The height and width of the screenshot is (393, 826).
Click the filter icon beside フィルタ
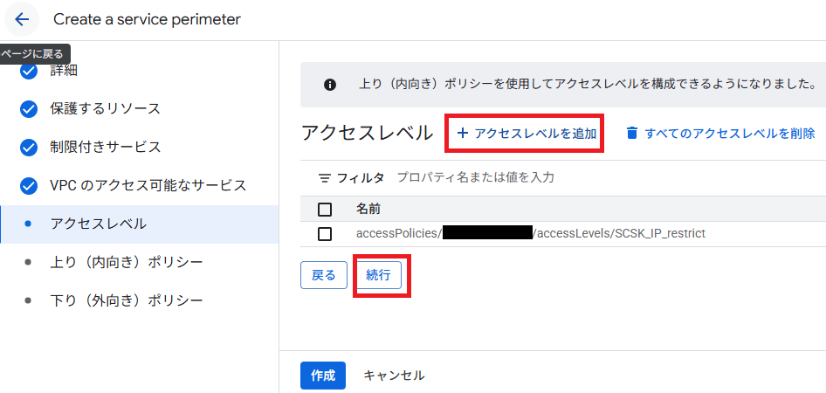[324, 178]
